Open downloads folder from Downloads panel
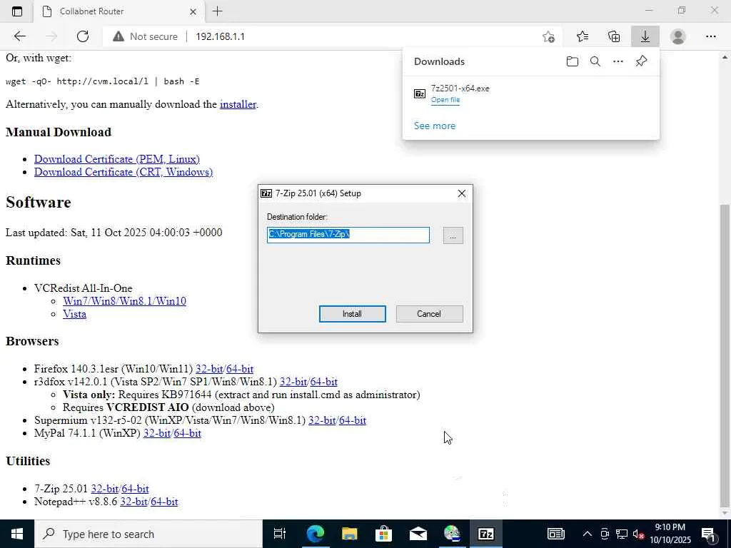 tap(572, 61)
